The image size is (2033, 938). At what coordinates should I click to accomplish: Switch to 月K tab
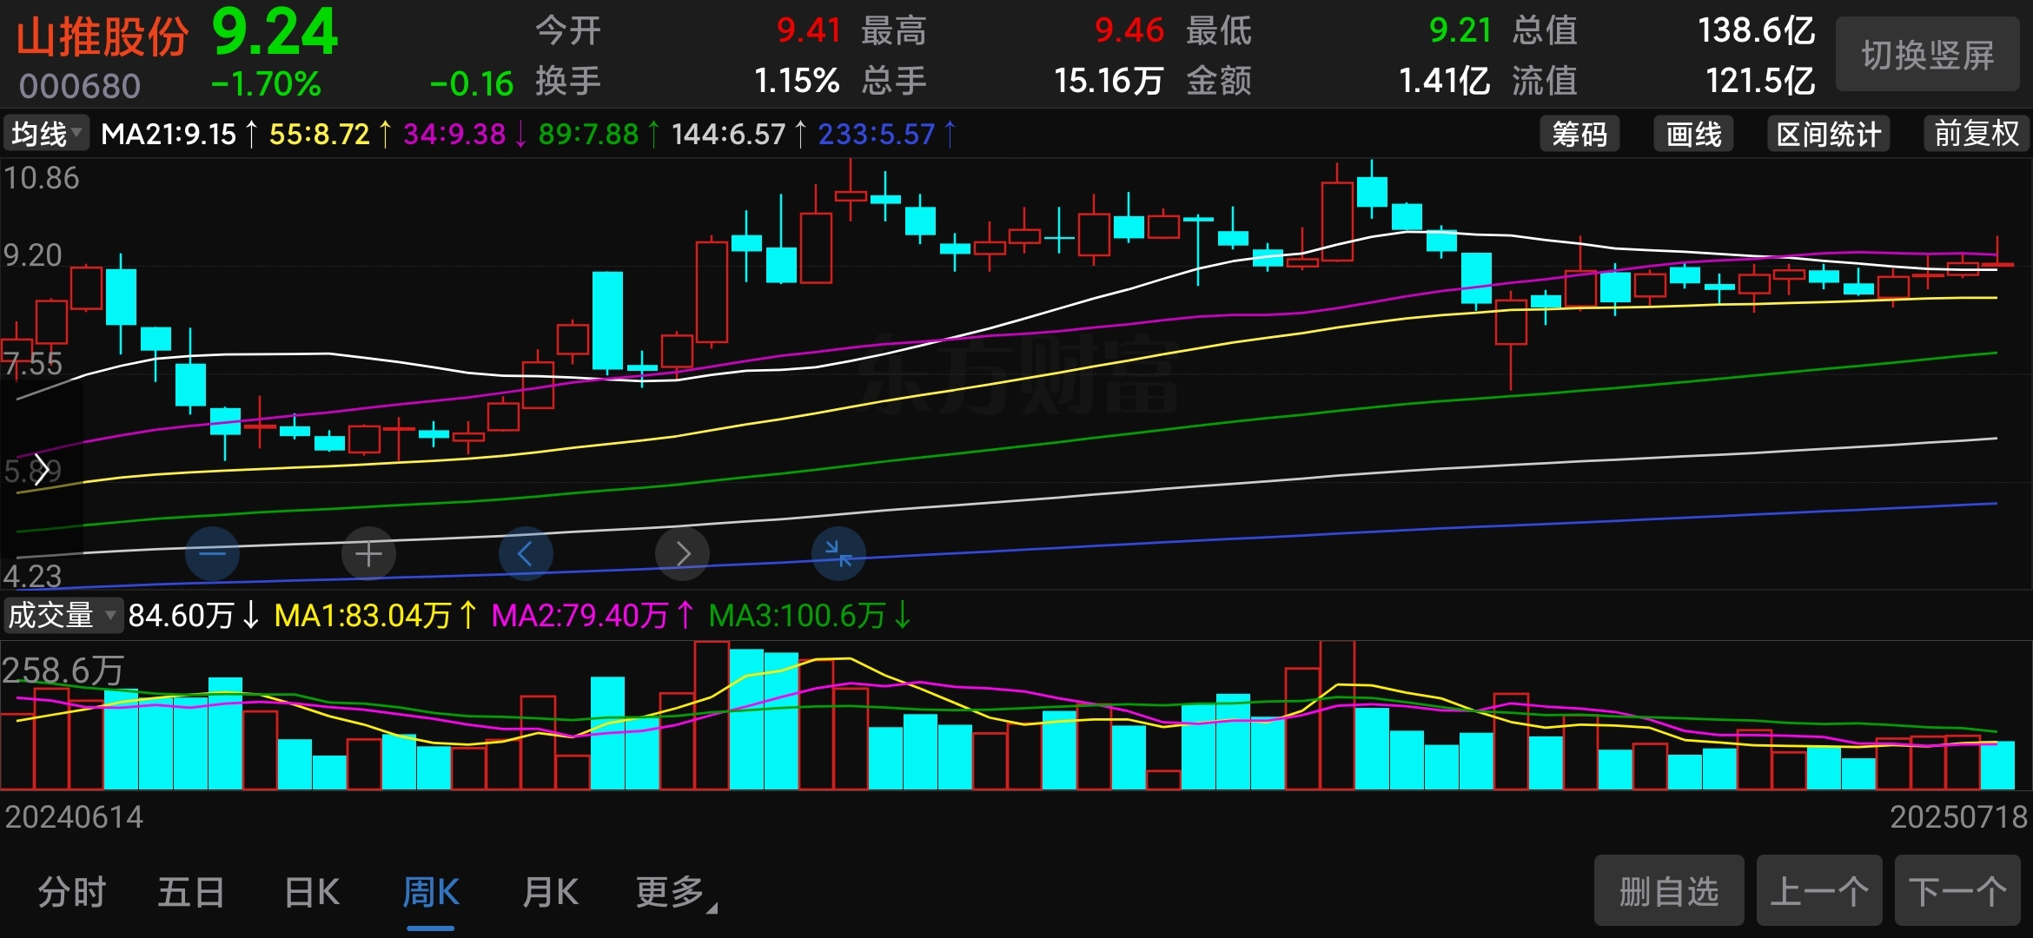point(550,892)
